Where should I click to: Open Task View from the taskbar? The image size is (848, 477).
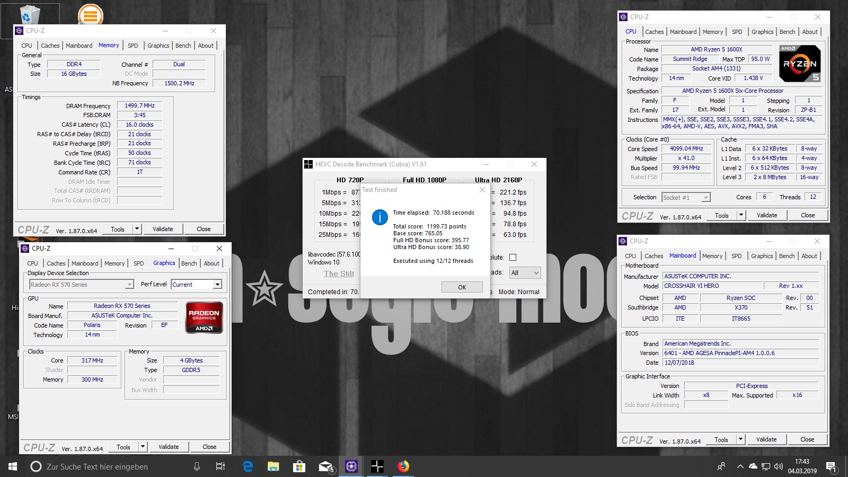click(220, 466)
